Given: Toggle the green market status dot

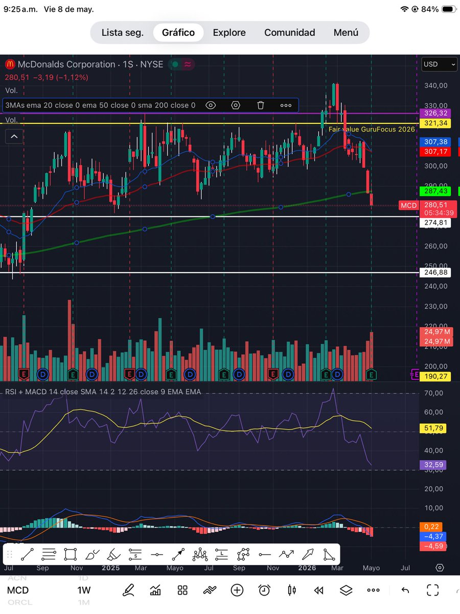Looking at the screenshot, I should (x=175, y=64).
